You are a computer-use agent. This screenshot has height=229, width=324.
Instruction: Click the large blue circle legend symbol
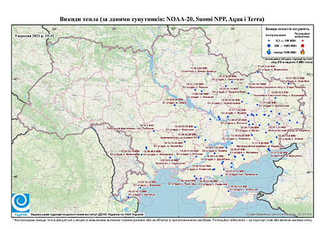(269, 45)
